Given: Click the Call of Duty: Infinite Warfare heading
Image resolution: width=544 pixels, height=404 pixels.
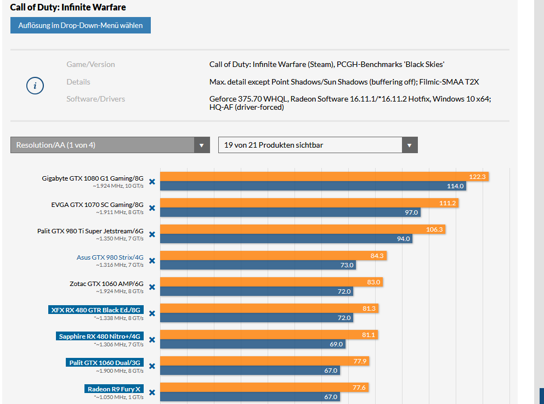Looking at the screenshot, I should pyautogui.click(x=68, y=7).
